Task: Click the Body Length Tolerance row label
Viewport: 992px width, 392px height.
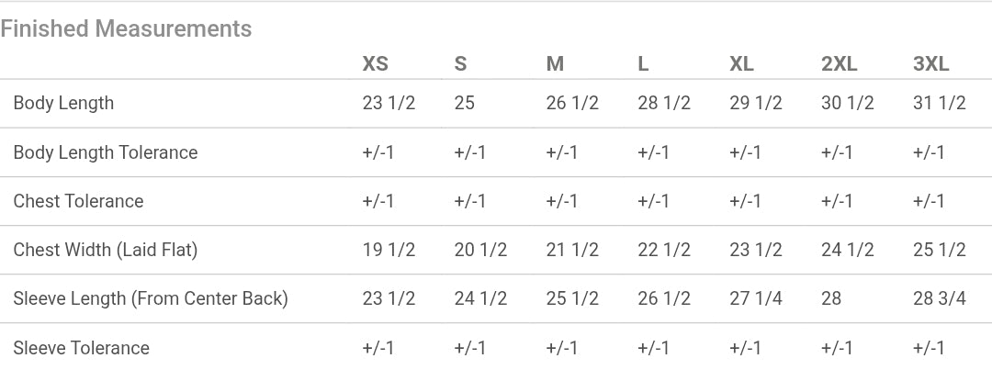Action: point(106,152)
